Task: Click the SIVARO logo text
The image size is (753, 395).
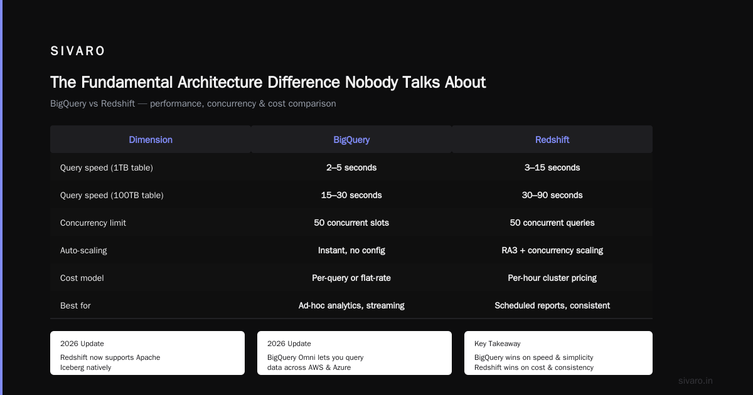Action: 78,51
